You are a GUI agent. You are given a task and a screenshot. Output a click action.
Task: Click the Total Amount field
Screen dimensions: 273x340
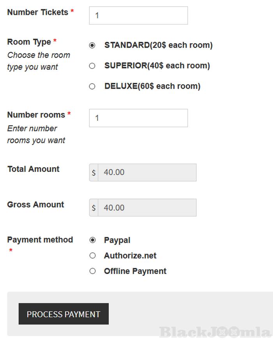pos(147,172)
